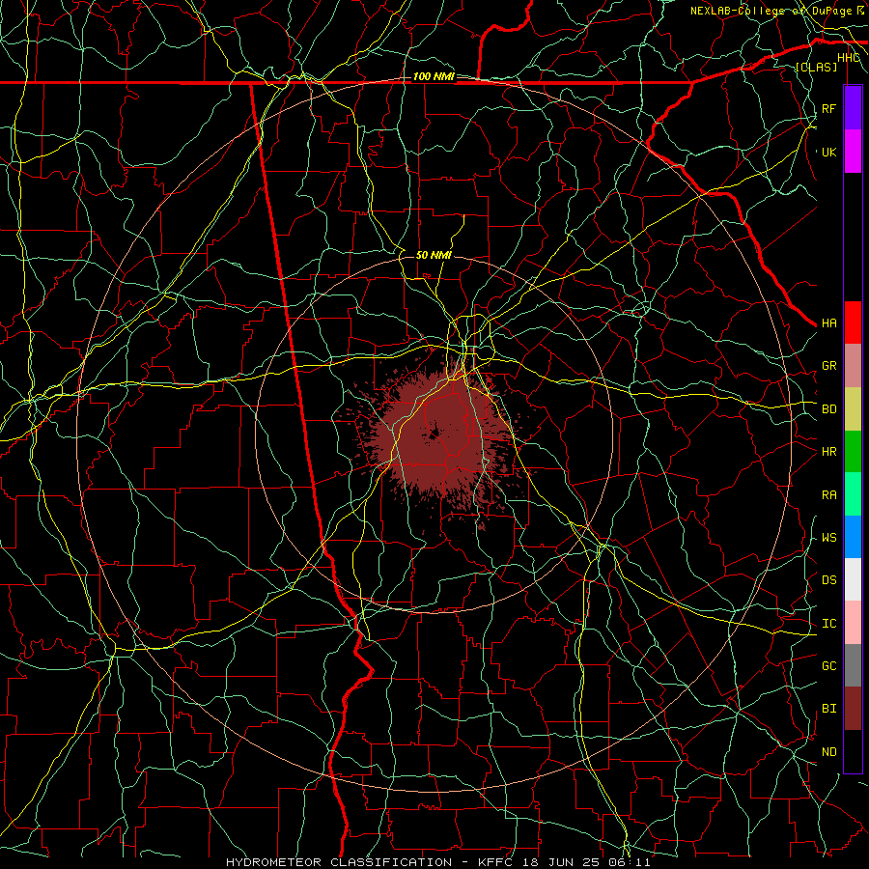Click the [CLAS] legend header text
This screenshot has height=869, width=869.
coord(816,68)
